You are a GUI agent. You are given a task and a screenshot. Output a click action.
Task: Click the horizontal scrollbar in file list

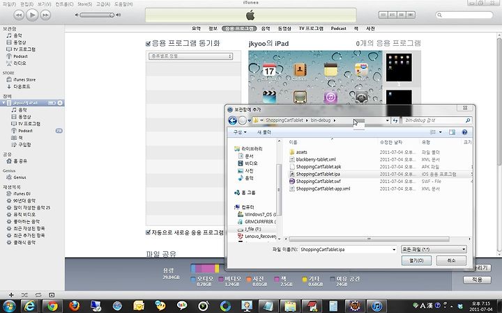coord(370,239)
